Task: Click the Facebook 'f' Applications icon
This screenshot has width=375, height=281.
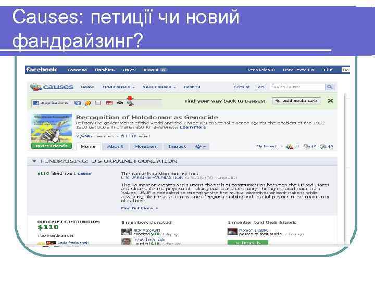Action: (x=36, y=103)
